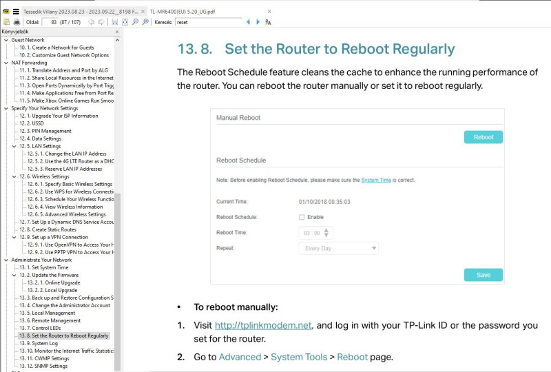Open 13.9 System Log bookmark
The image size is (551, 372).
(39, 344)
